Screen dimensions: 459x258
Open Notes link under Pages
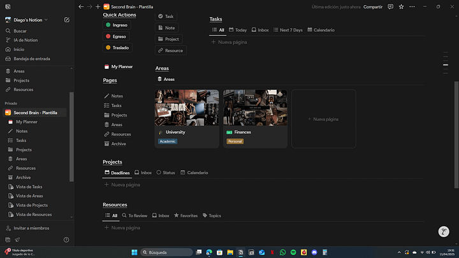pos(113,96)
